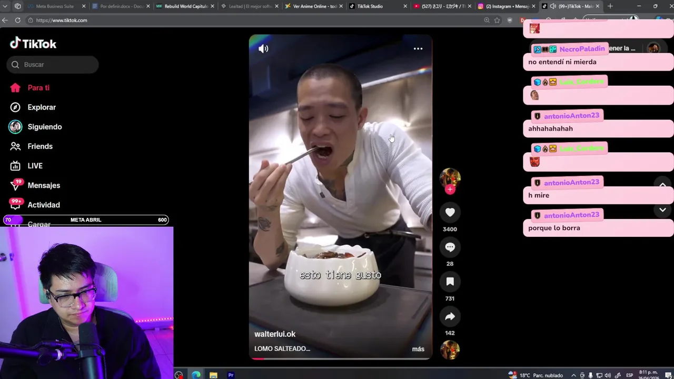
Task: Switch to the Instagram Mensajes tab
Action: tap(506, 6)
